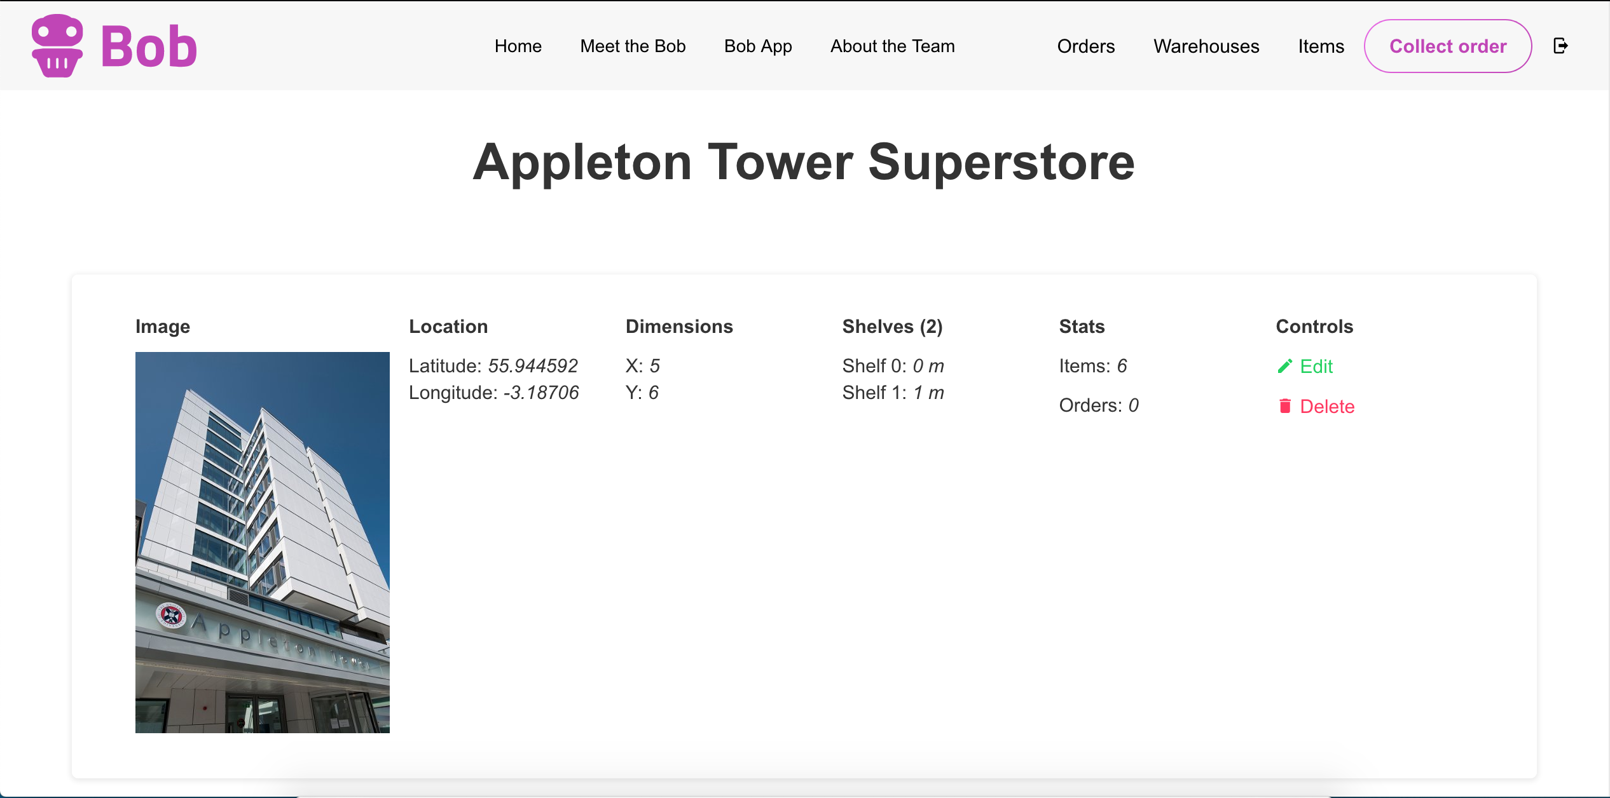
Task: Click the green pencil edit icon
Action: click(1284, 367)
